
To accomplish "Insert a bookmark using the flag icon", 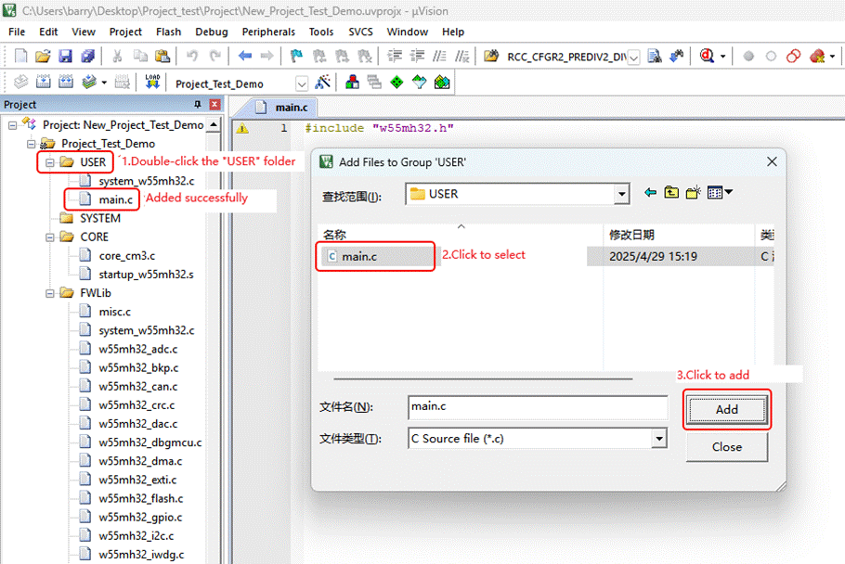I will click(x=296, y=56).
